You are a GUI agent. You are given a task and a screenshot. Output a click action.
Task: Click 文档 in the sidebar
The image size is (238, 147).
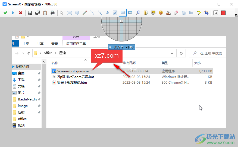point(21,86)
